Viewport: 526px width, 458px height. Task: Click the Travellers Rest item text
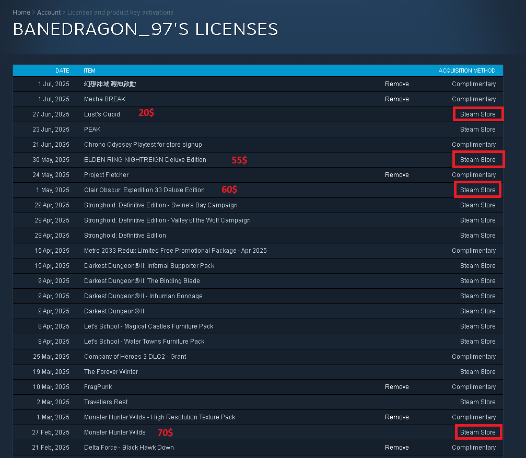tap(106, 402)
